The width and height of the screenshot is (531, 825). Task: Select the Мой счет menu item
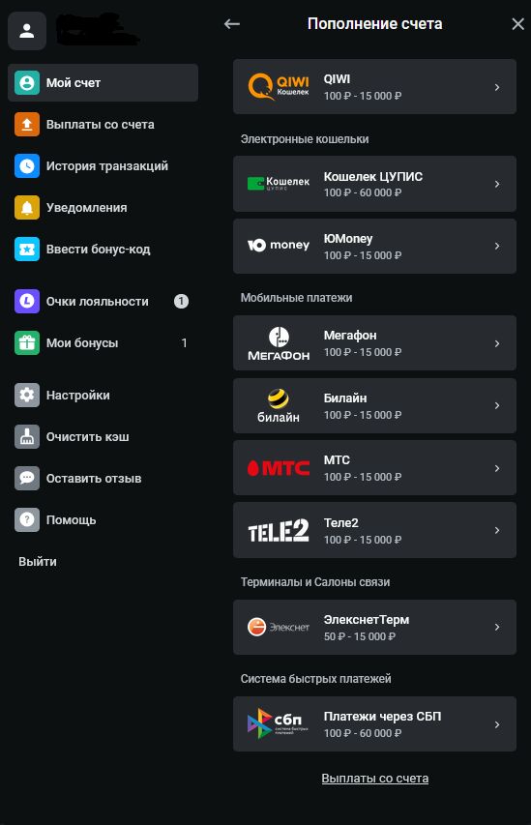[103, 82]
